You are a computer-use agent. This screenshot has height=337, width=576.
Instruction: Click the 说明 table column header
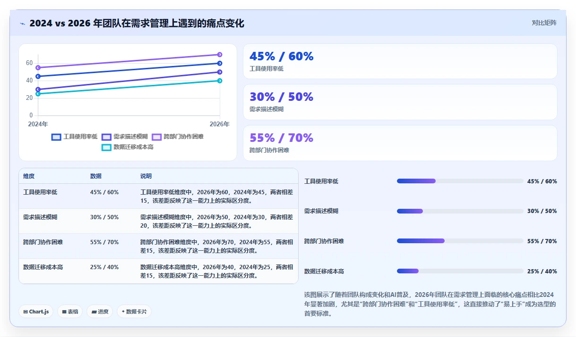[x=146, y=176]
